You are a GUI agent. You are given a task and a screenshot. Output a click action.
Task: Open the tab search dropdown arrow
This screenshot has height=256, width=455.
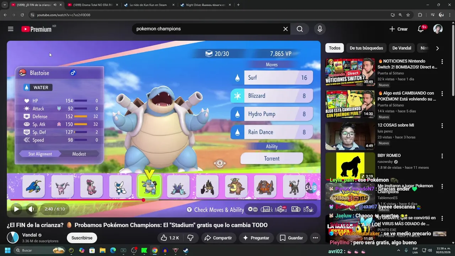pos(5,5)
